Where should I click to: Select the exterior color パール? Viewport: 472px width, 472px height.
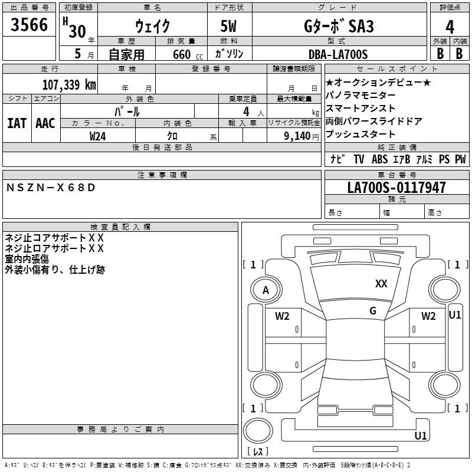click(x=127, y=112)
